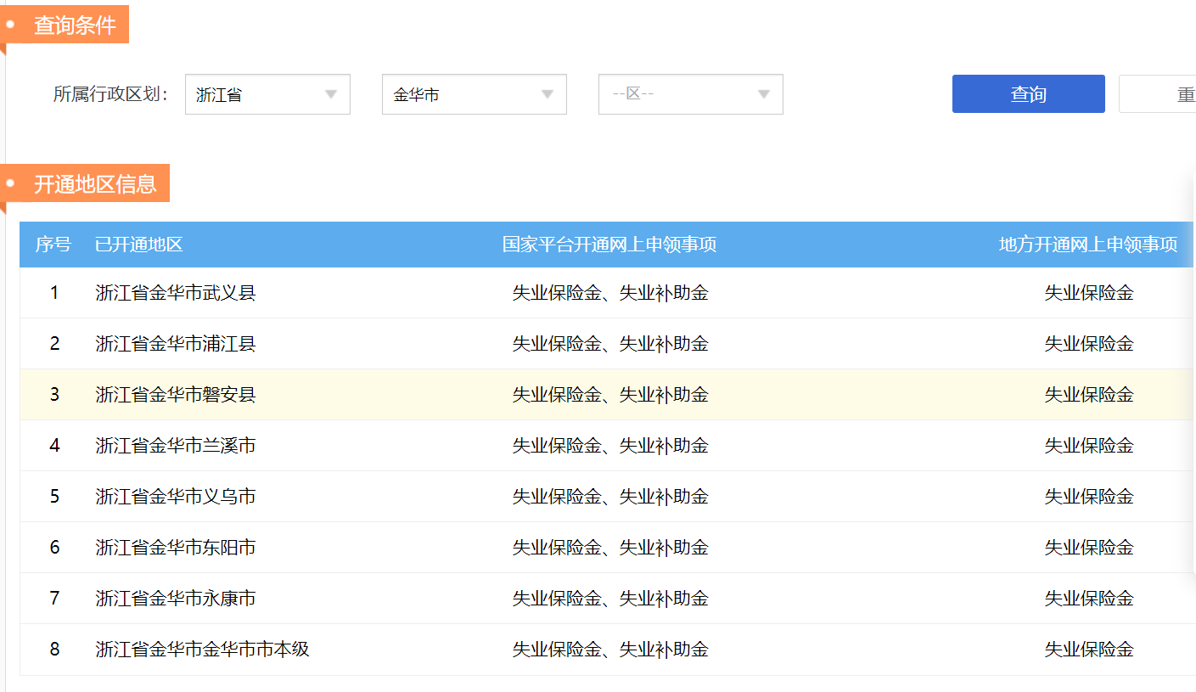Click the 已开通地区 column header
This screenshot has height=692, width=1196.
click(x=139, y=245)
